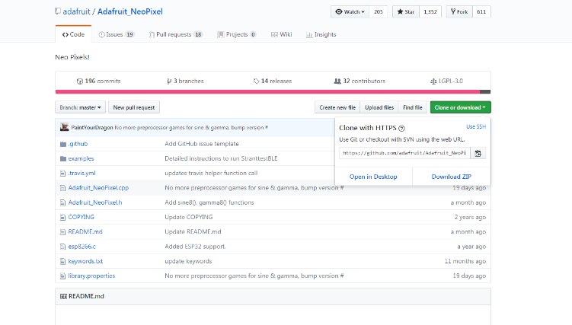572x325 pixels.
Task: Open the PaintYourDragon author link
Action: pyautogui.click(x=92, y=128)
